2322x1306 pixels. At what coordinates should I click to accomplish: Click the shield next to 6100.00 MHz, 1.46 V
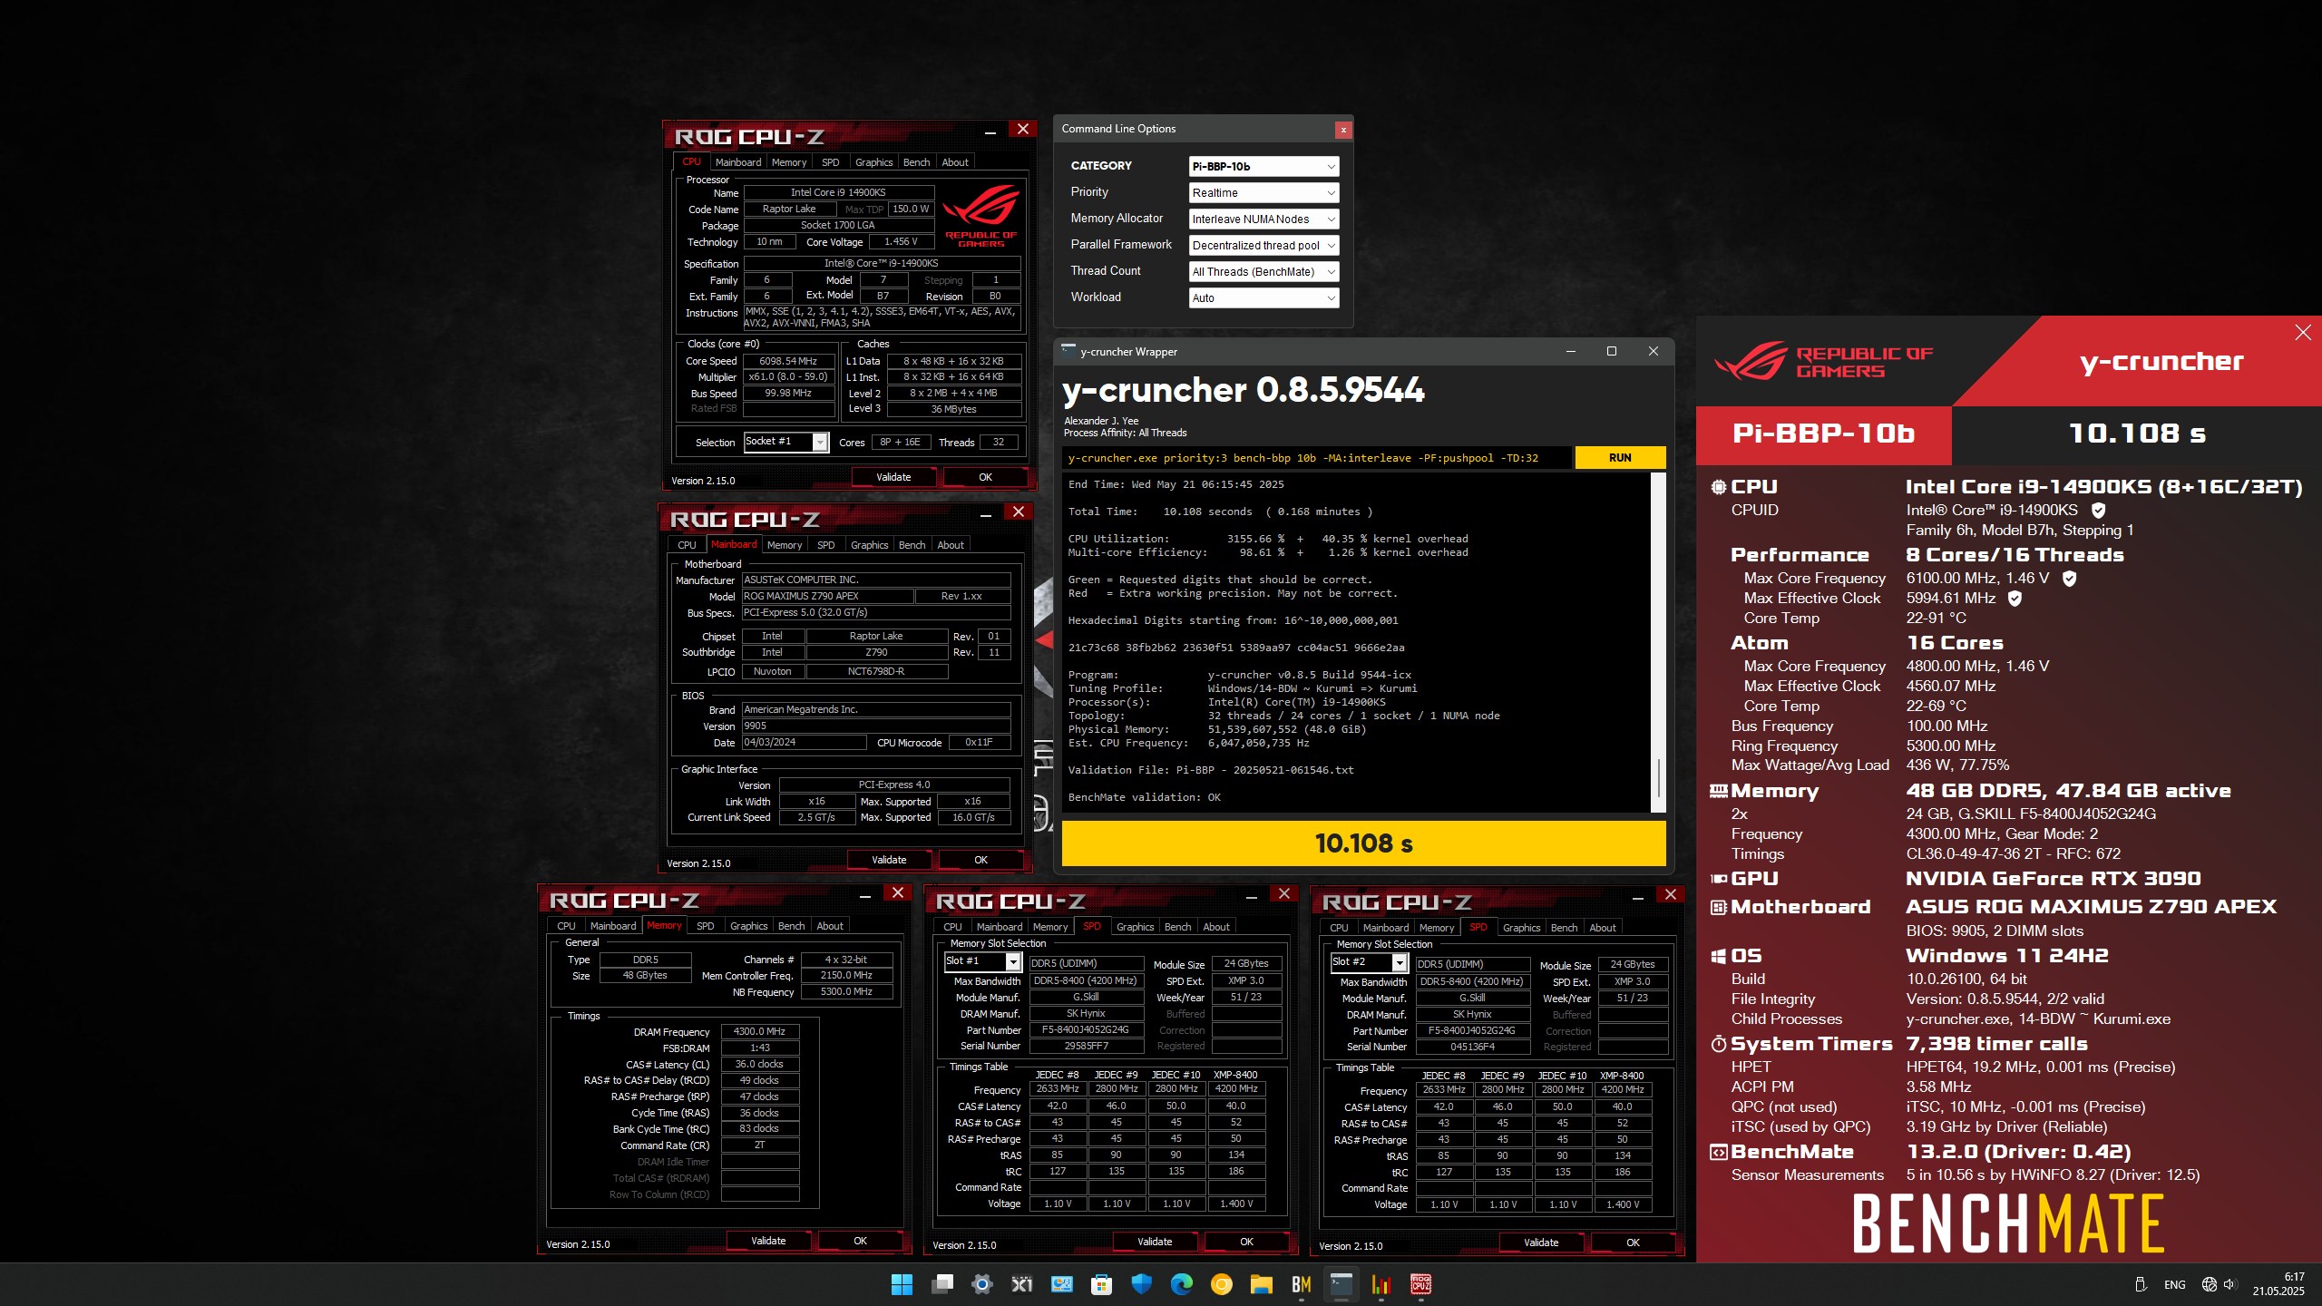pyautogui.click(x=2069, y=579)
